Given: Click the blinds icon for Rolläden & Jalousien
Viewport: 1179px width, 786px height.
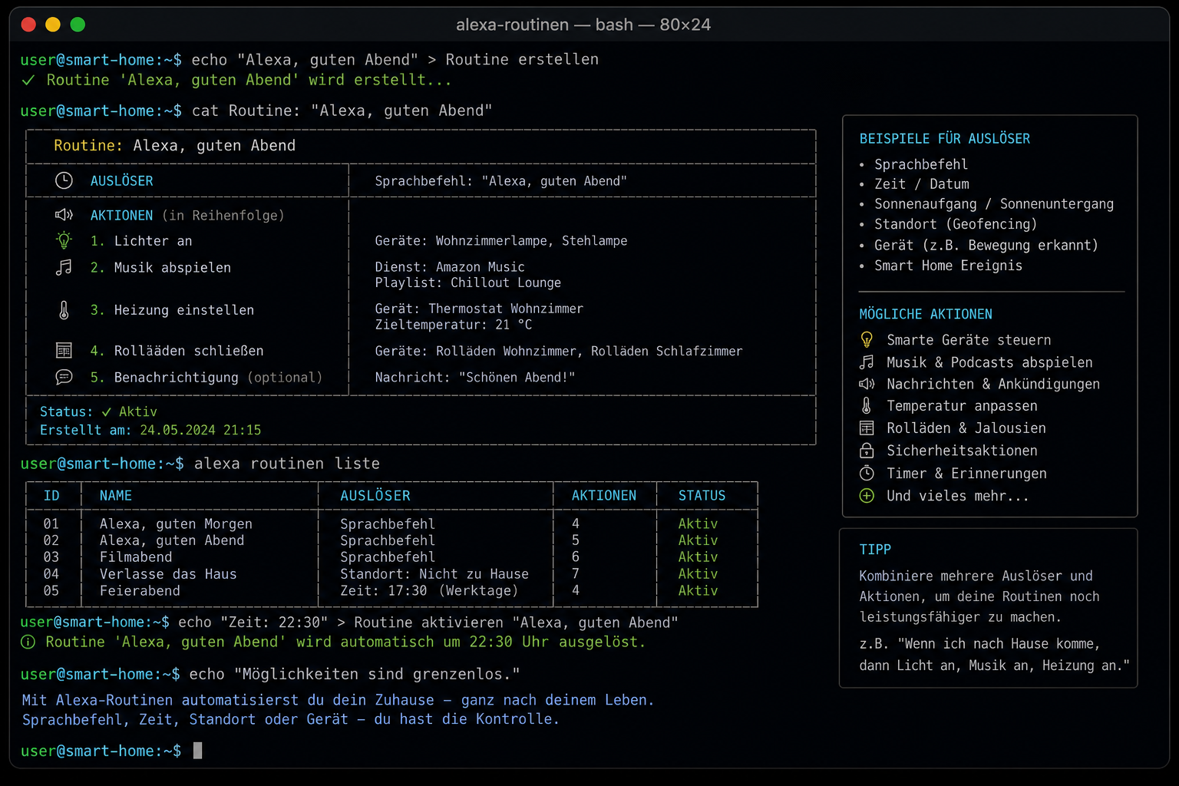Looking at the screenshot, I should pos(867,428).
